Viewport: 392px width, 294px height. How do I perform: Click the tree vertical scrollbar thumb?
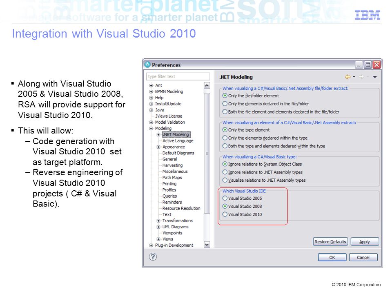(x=207, y=154)
